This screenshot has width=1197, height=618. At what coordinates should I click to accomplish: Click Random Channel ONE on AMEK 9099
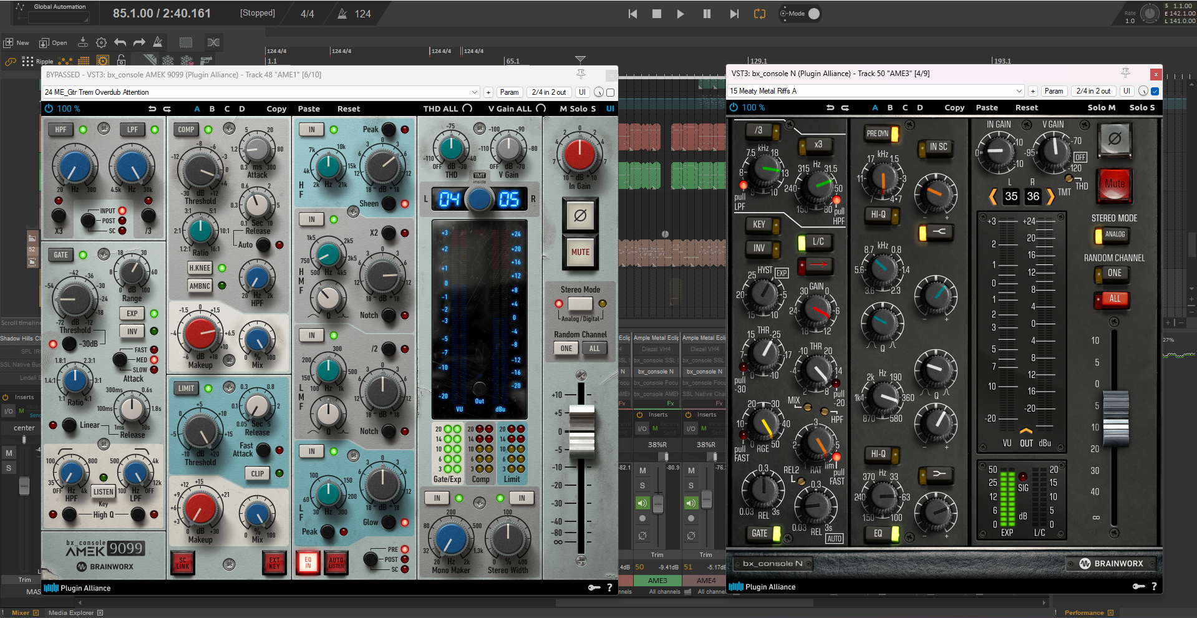coord(566,349)
